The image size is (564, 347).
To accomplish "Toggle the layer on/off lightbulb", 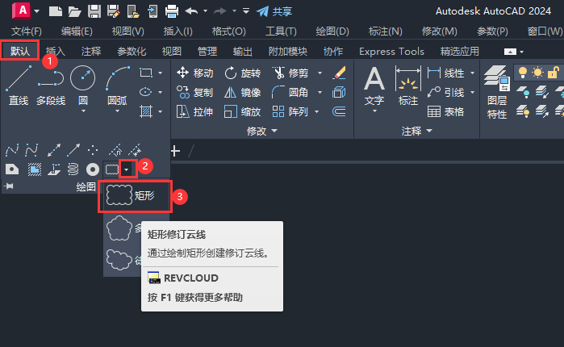I will pyautogui.click(x=523, y=73).
